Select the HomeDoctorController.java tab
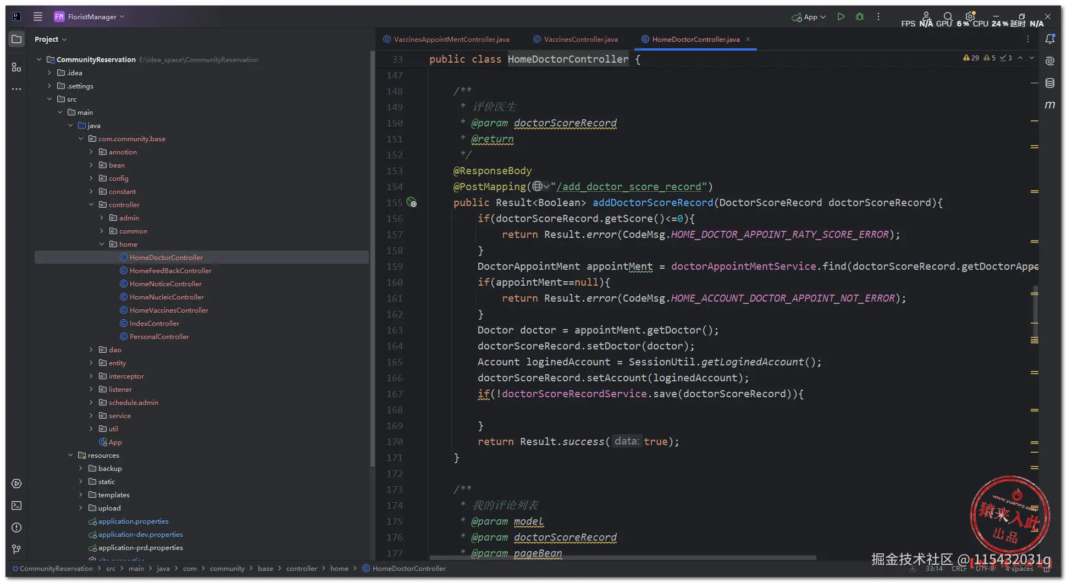Image resolution: width=1067 pixels, height=583 pixels. coord(696,39)
